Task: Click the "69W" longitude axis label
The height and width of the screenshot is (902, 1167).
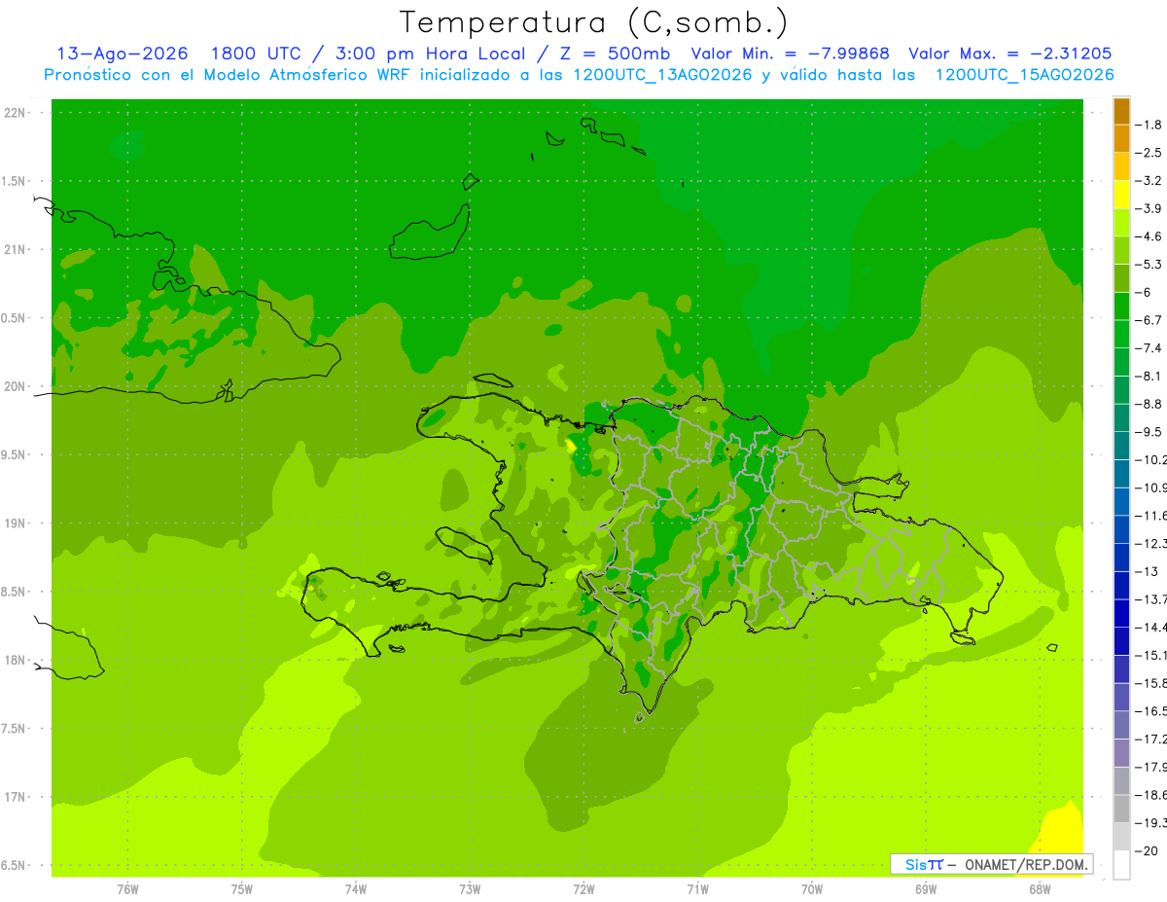Action: point(925,888)
